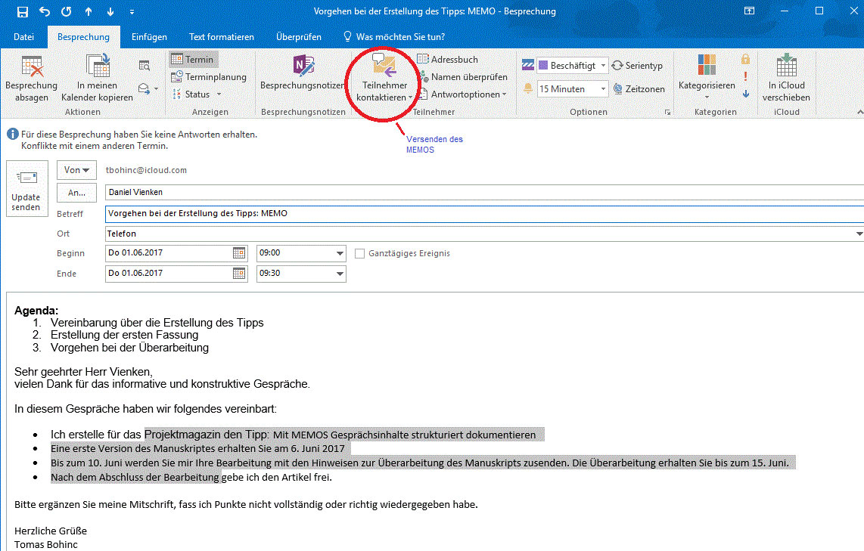864x551 pixels.
Task: Toggle high importance red exclamation mark
Action: [x=746, y=76]
